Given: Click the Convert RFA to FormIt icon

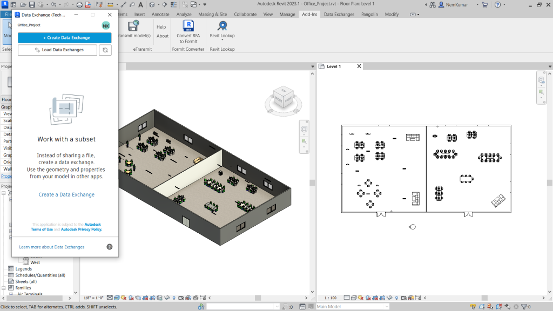Looking at the screenshot, I should click(x=188, y=26).
